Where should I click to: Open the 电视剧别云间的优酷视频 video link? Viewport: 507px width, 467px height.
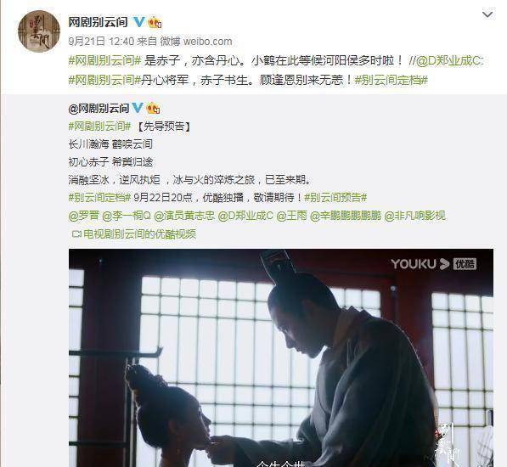tap(134, 233)
